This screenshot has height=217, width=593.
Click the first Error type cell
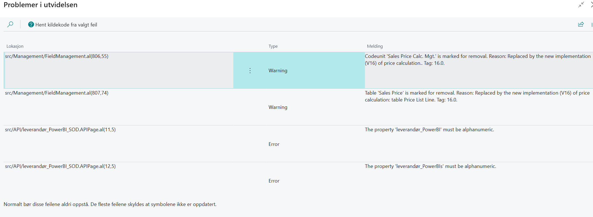coord(274,144)
